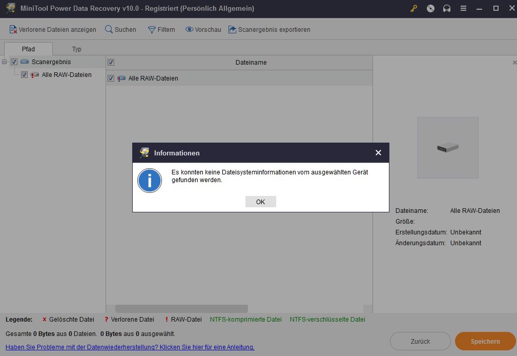The height and width of the screenshot is (356, 517).
Task: Collapse the Scanergebnis tree node
Action: [4, 62]
